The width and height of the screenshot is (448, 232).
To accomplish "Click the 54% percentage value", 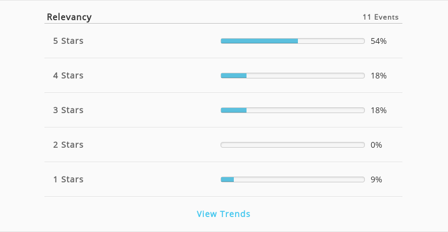I will [379, 41].
